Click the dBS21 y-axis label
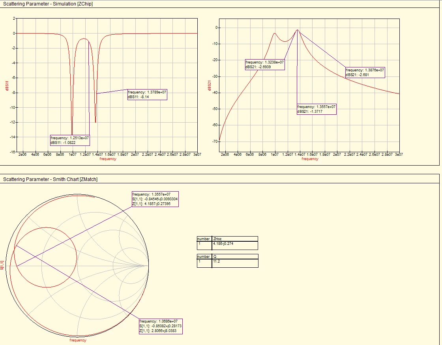Viewport: 442px width, 345px height. (210, 86)
